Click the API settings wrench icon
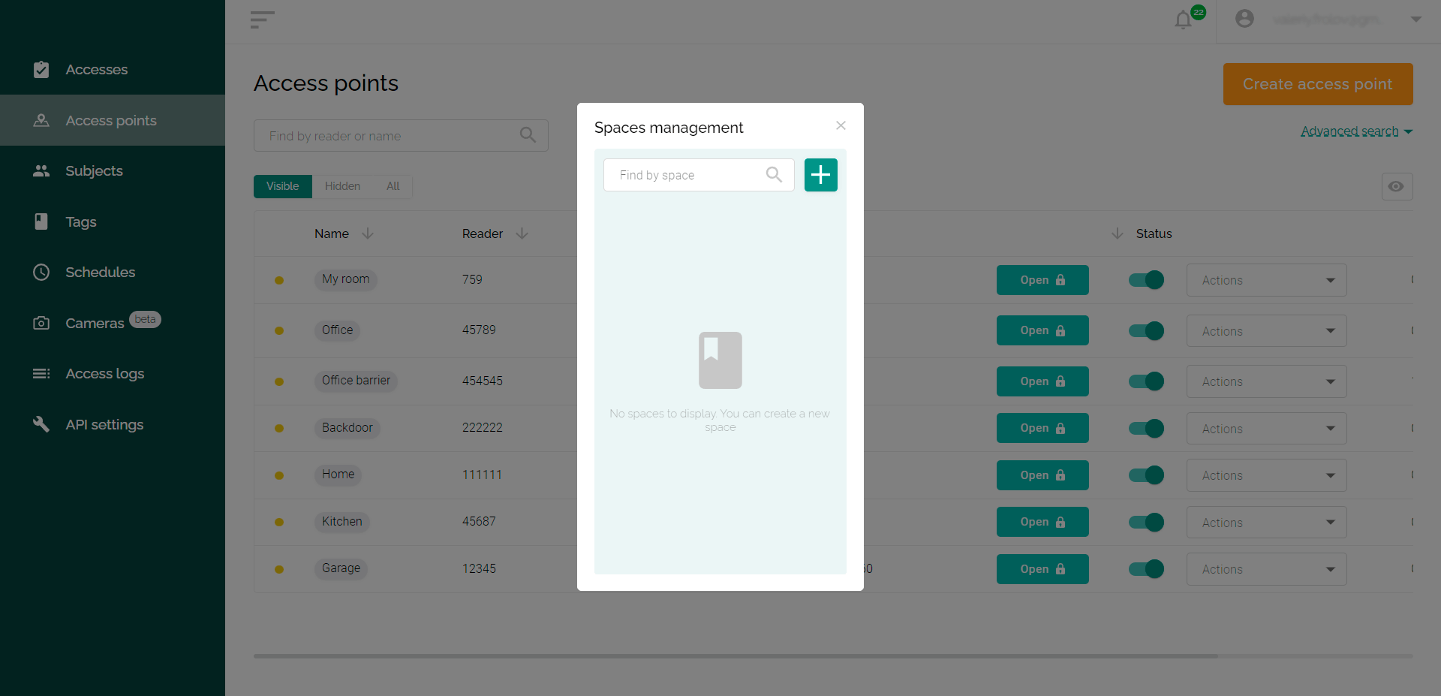This screenshot has width=1441, height=696. pyautogui.click(x=41, y=424)
